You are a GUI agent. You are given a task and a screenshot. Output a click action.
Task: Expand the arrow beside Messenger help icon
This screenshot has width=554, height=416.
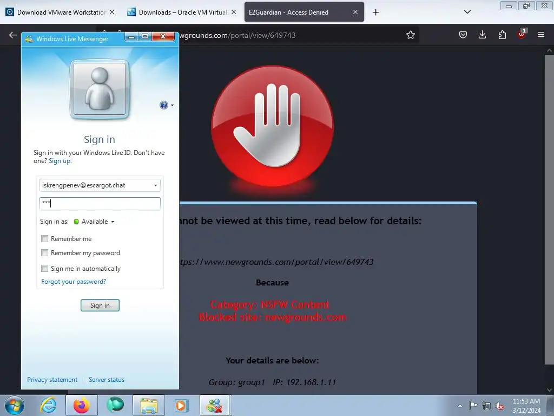point(172,106)
